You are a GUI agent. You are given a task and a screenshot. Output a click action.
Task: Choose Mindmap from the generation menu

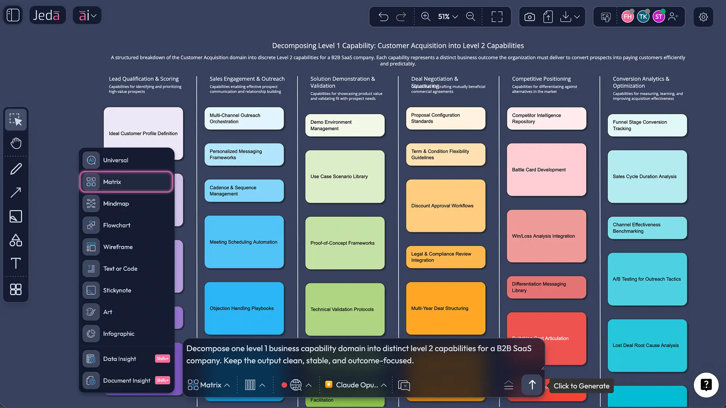point(116,203)
